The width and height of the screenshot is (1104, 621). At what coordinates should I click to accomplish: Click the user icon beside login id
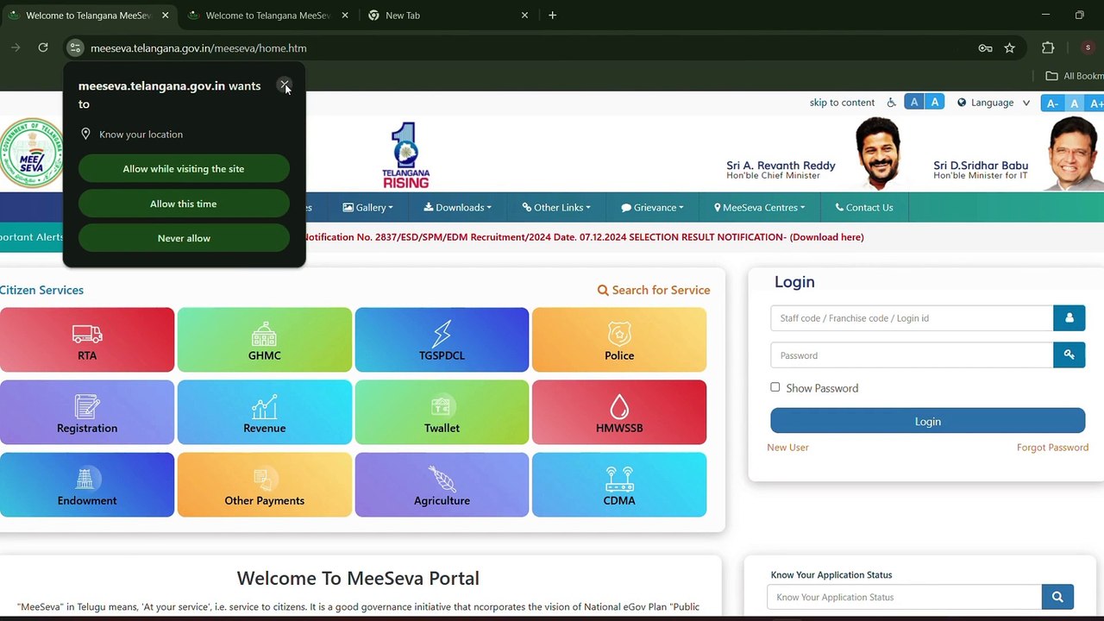[x=1069, y=318]
